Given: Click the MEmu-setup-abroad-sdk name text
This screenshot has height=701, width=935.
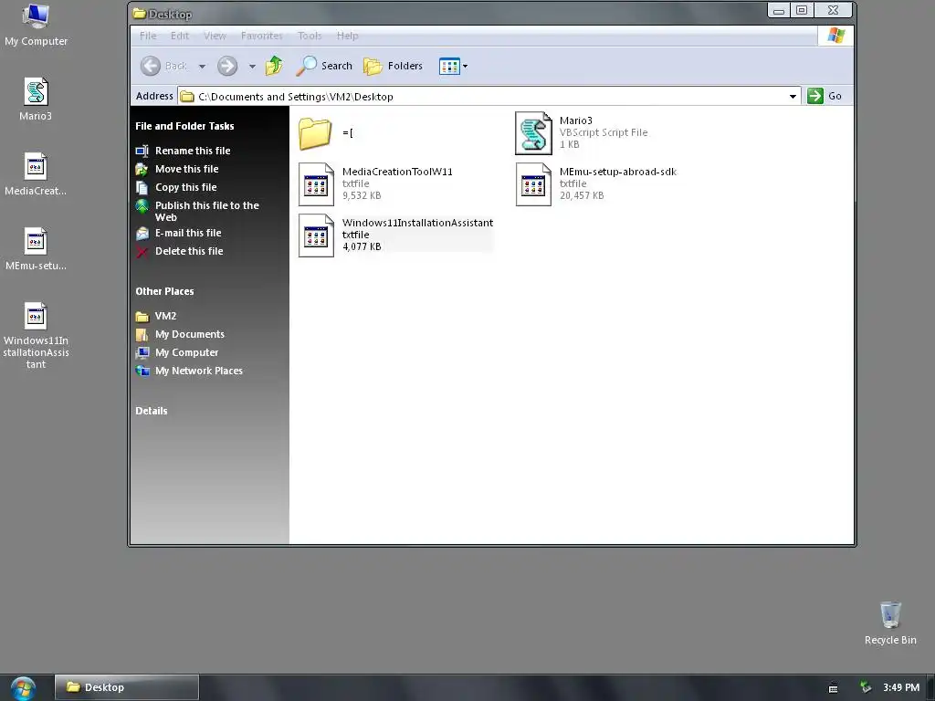Looking at the screenshot, I should point(618,172).
